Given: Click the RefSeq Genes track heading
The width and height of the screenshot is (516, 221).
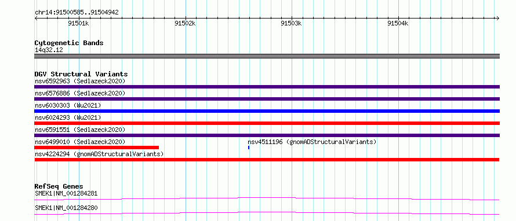Looking at the screenshot, I should pyautogui.click(x=59, y=186).
